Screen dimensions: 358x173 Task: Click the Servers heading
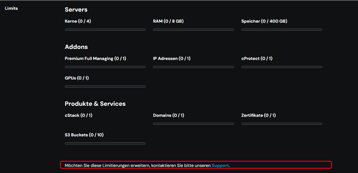[76, 9]
